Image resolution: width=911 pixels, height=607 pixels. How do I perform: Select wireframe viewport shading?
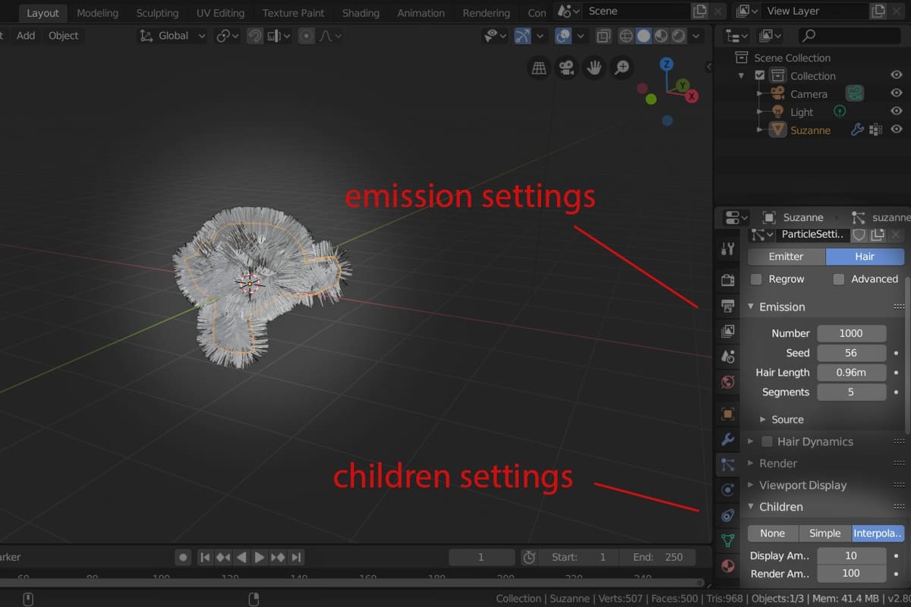[x=626, y=36]
